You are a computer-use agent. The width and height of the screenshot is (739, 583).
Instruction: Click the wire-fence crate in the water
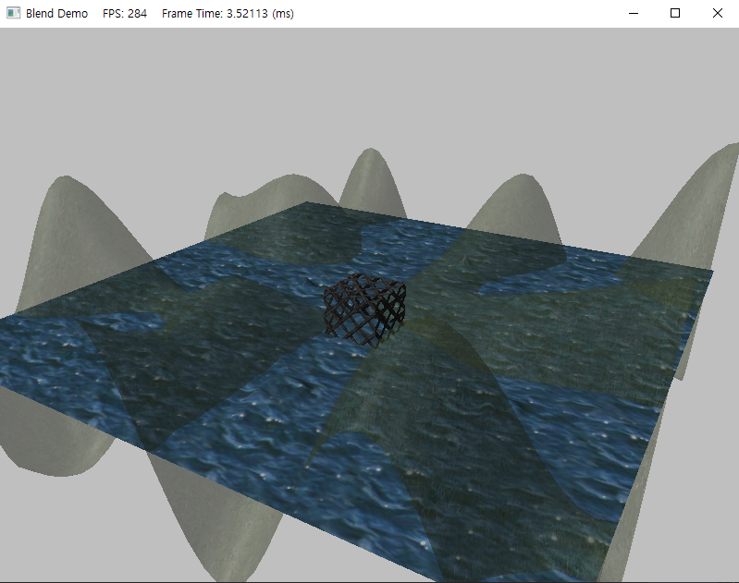pyautogui.click(x=364, y=310)
